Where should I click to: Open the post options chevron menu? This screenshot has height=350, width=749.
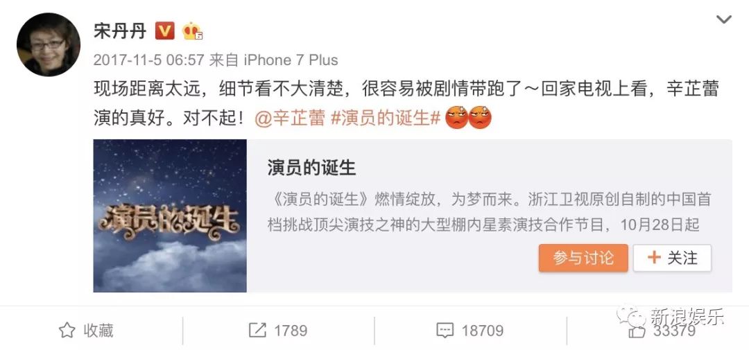coord(723,19)
